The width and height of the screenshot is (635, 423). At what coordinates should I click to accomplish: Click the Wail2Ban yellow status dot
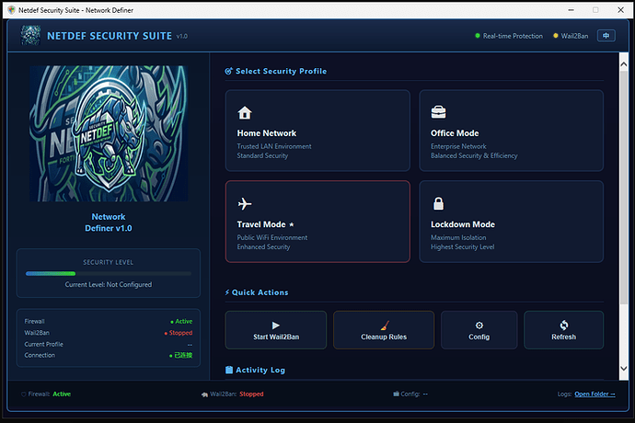pyautogui.click(x=556, y=36)
